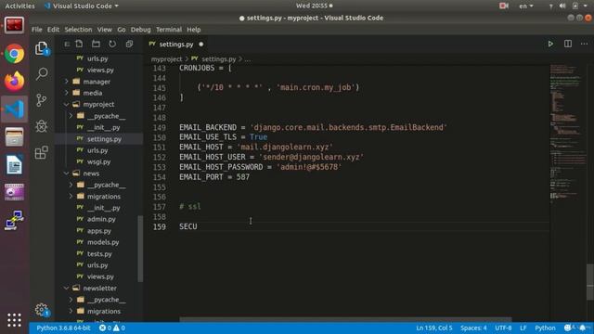
Task: Open LibreOffice Writer from the dock
Action: (15, 165)
